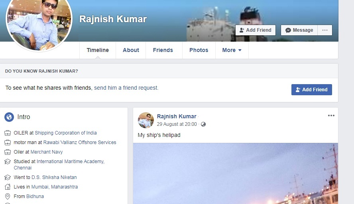Click briefcase icon beside OILER at Shipping Corporation
The image size is (354, 204).
click(8, 133)
